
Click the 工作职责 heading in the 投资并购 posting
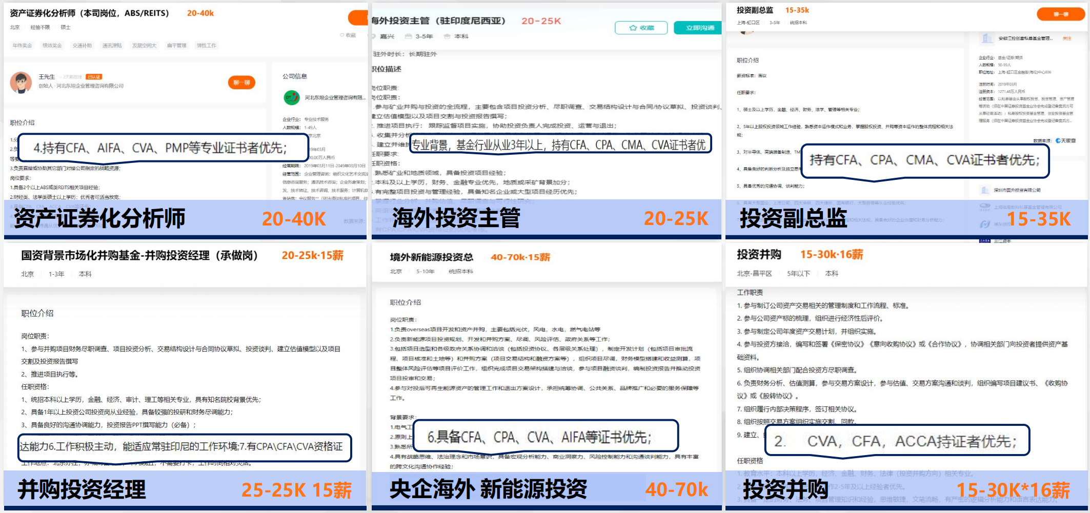click(x=750, y=293)
